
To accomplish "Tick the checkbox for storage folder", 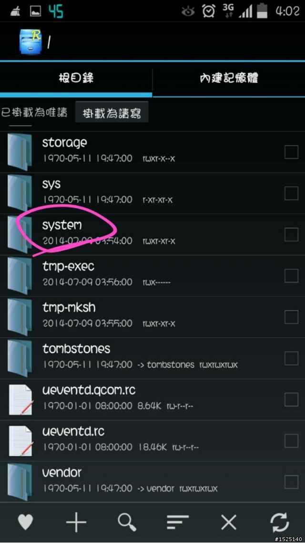I will (x=291, y=152).
